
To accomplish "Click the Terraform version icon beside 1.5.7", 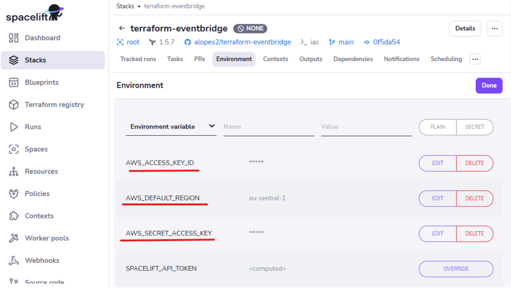I will pyautogui.click(x=152, y=42).
